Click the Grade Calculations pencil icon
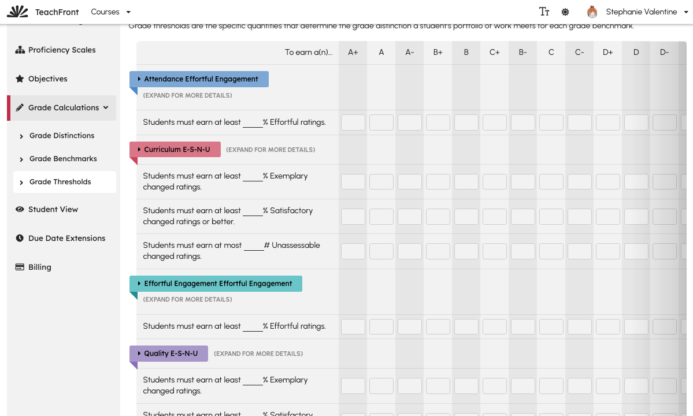Image resolution: width=693 pixels, height=416 pixels. pyautogui.click(x=20, y=107)
